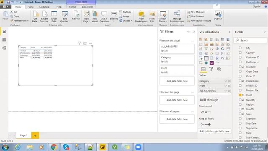This screenshot has width=268, height=151.
Task: Insert an Image
Action: tap(124, 16)
